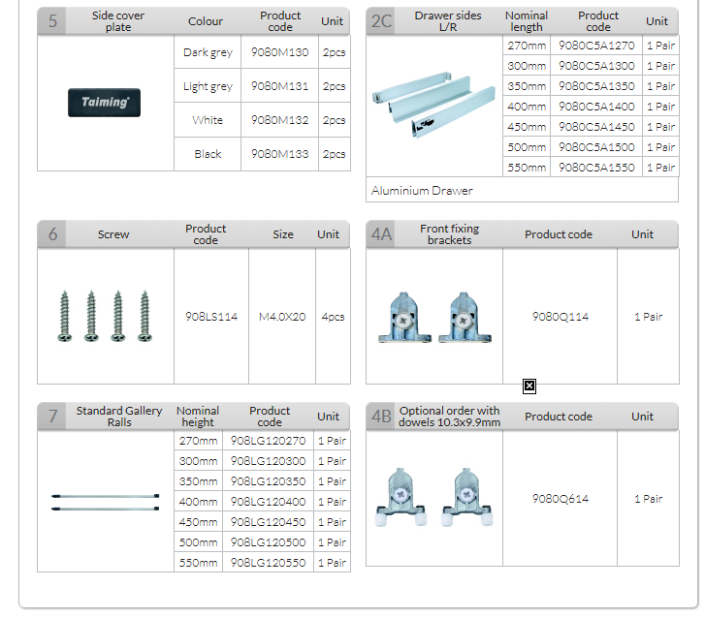Screen dimensions: 705x618
Task: Click front fixing bracket code 9080Q114
Action: 560,317
